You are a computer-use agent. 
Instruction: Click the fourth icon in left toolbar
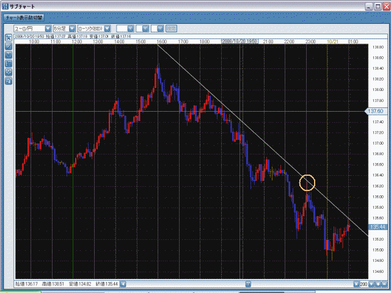(x=9, y=63)
